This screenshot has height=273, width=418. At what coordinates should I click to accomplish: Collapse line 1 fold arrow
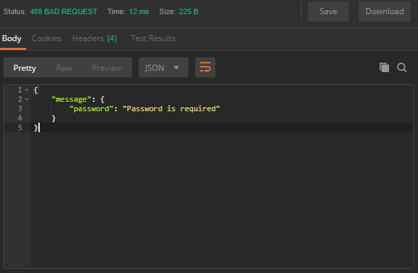27,90
